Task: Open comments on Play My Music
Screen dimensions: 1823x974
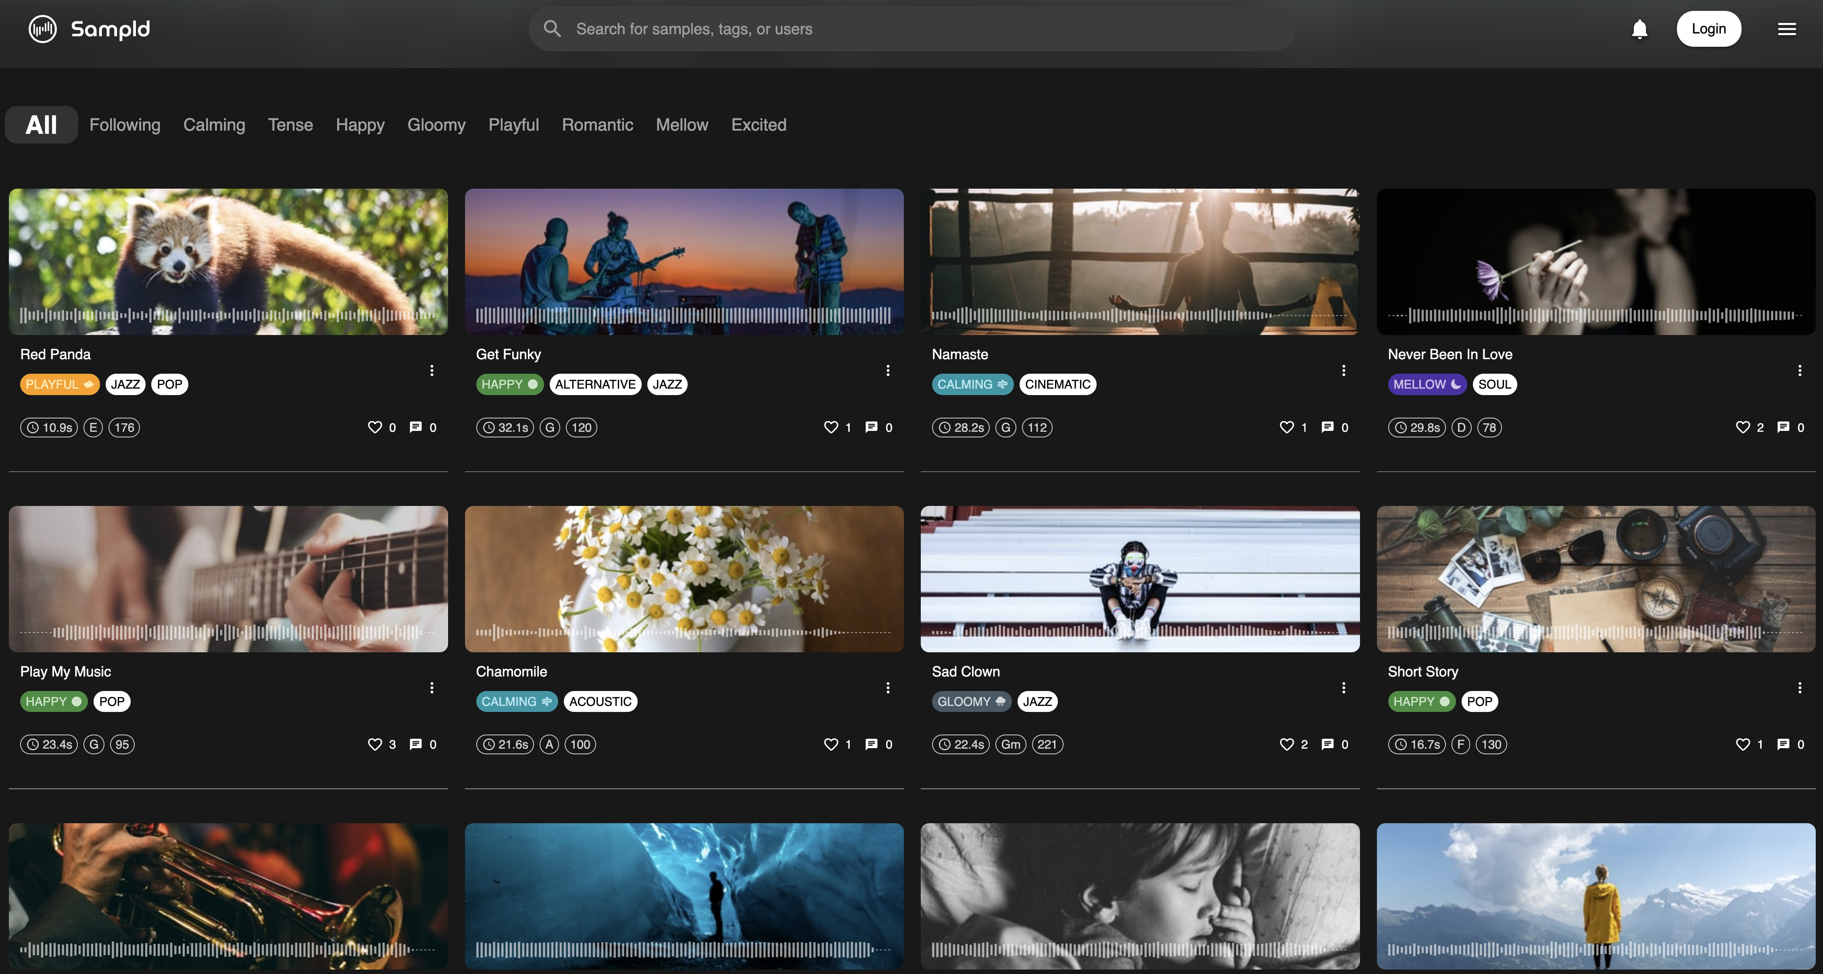Action: (x=415, y=744)
